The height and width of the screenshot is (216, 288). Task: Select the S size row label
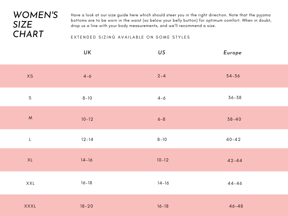pyautogui.click(x=30, y=98)
